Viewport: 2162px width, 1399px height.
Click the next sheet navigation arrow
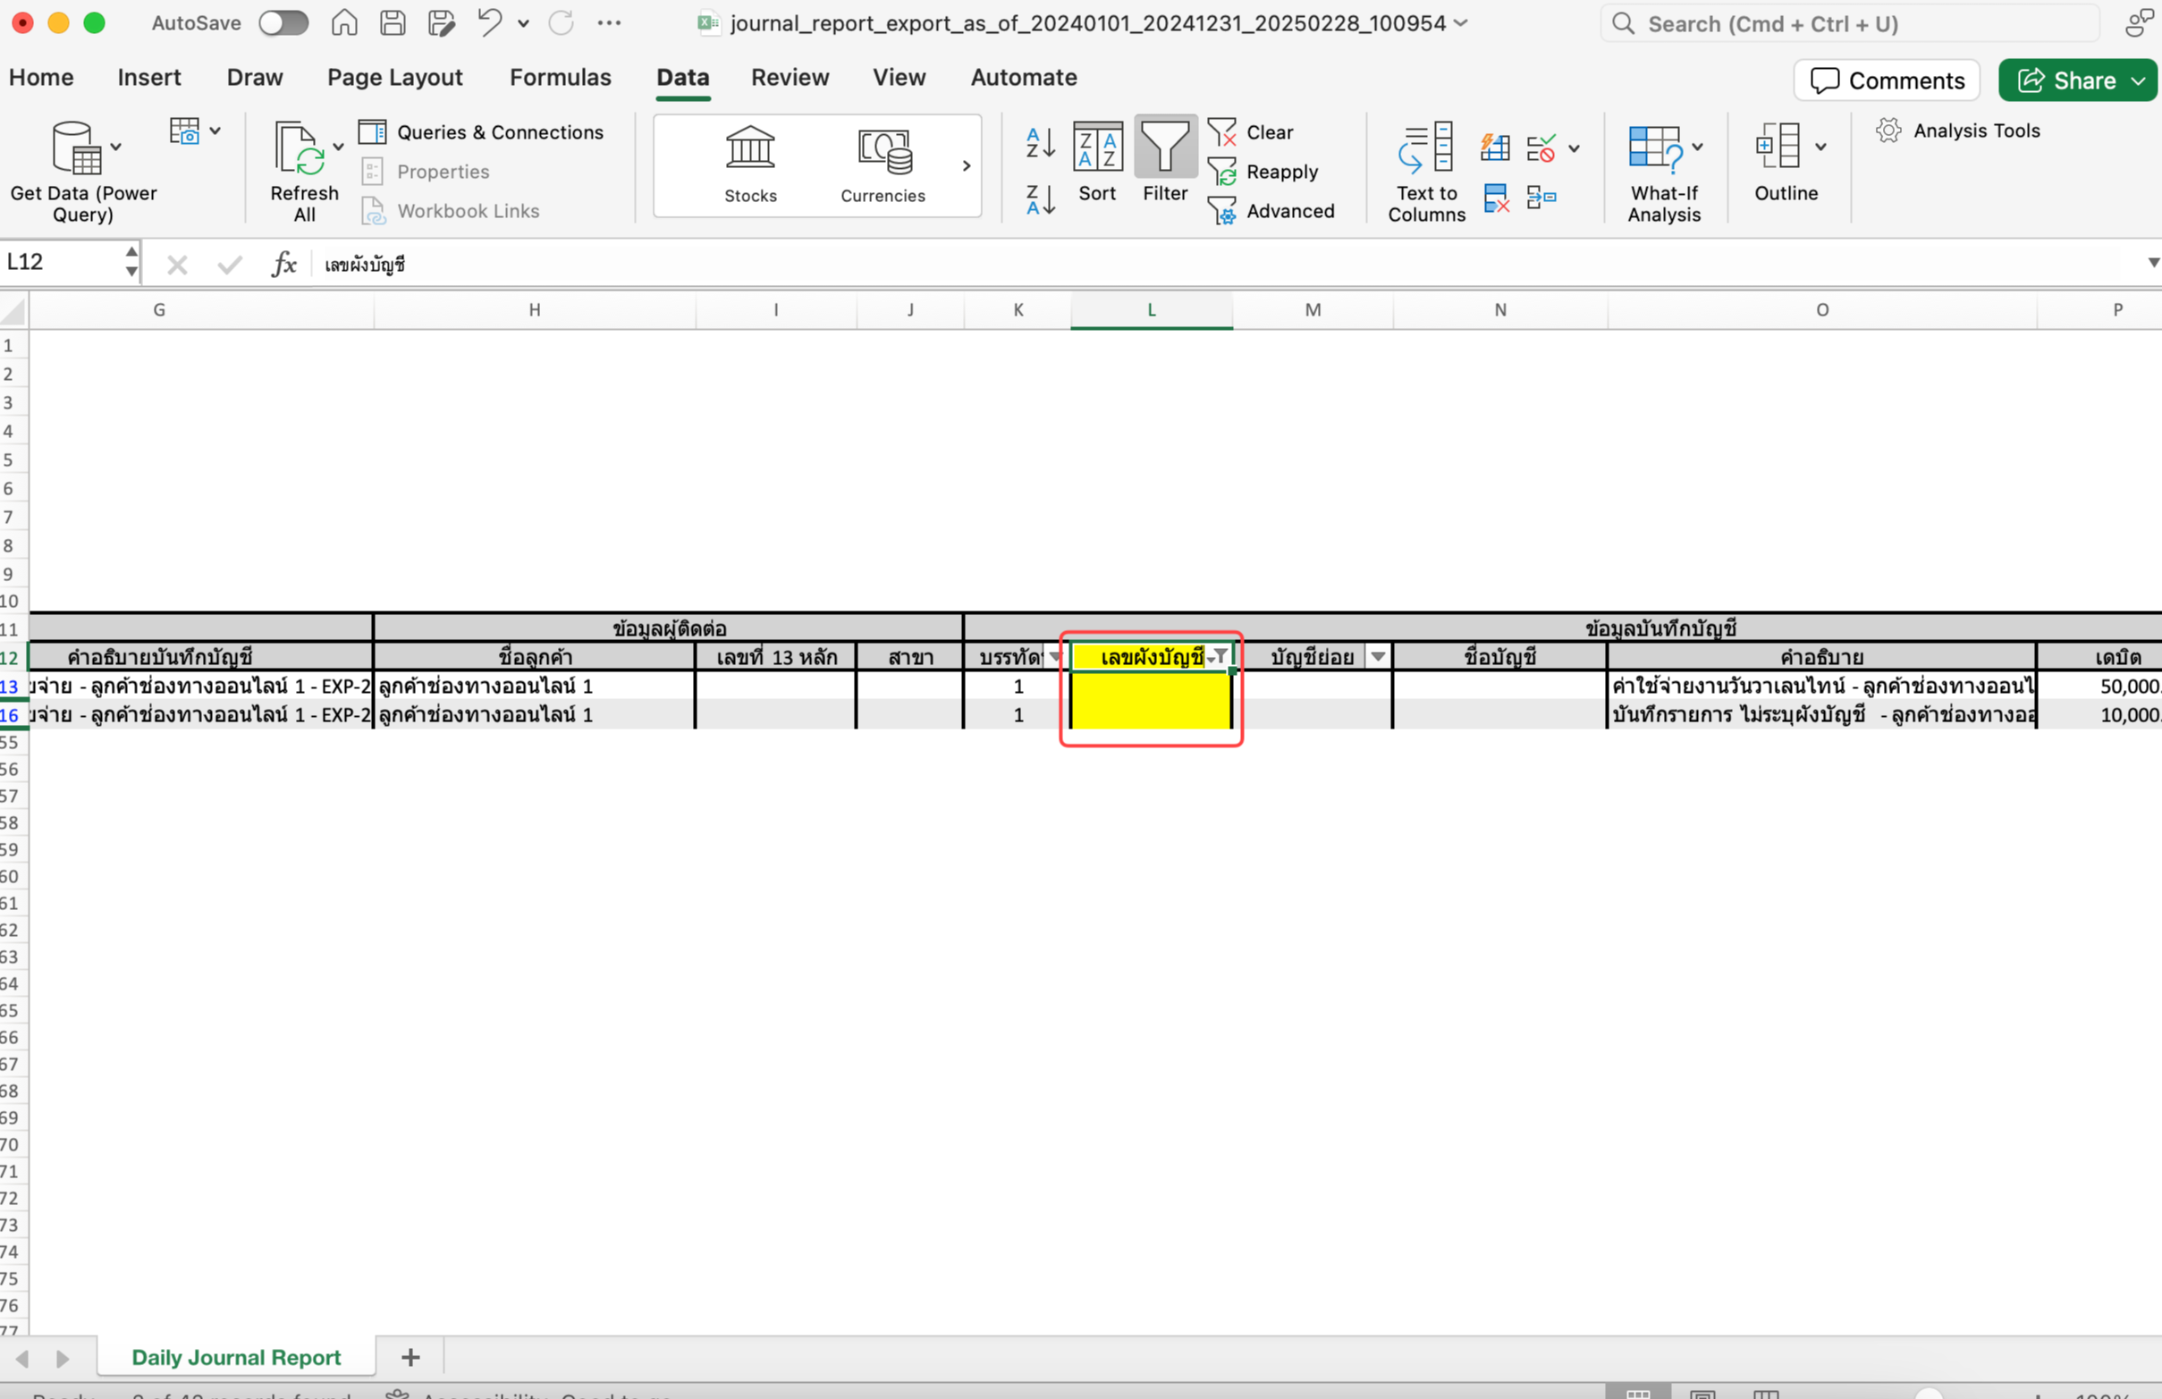pyautogui.click(x=62, y=1358)
